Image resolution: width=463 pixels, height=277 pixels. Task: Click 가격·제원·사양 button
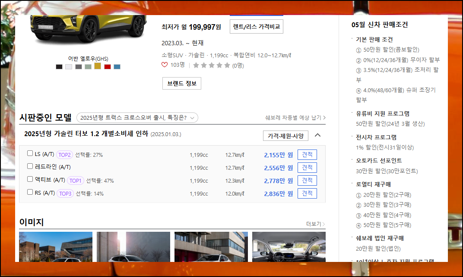[285, 136]
